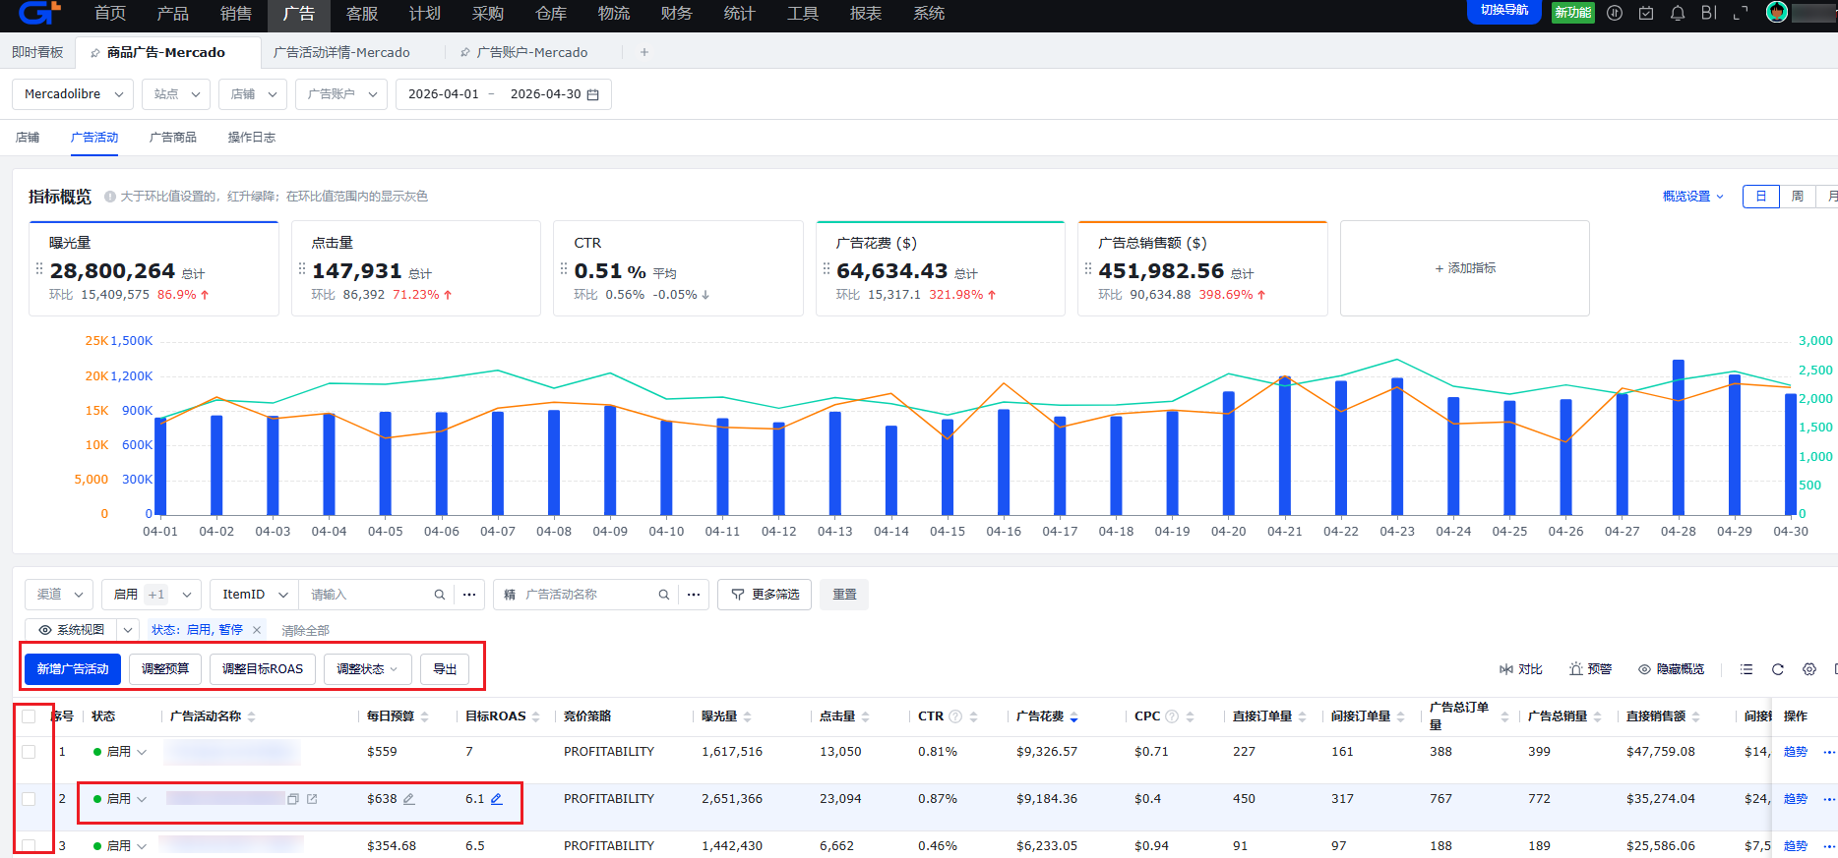This screenshot has height=858, width=1838.
Task: Open the 财务 top menu
Action: (x=676, y=14)
